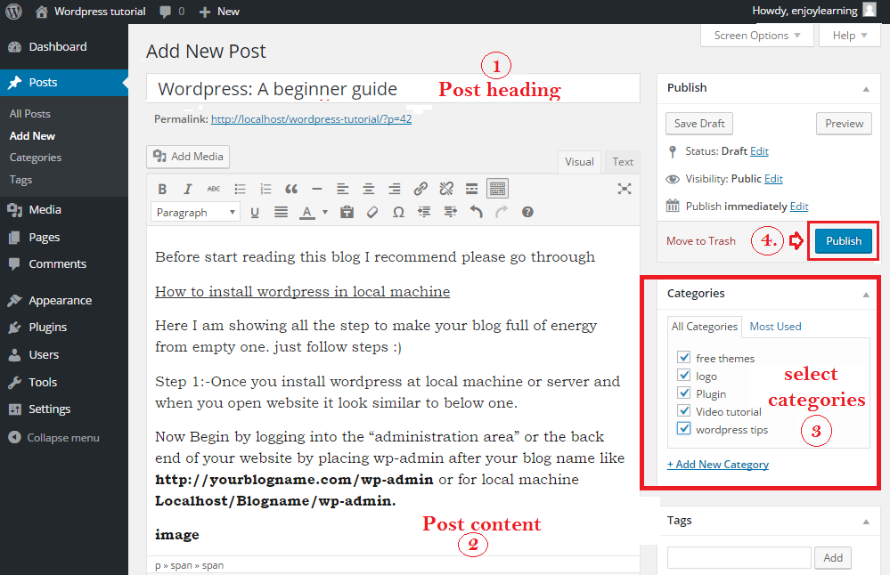Collapse the admin sidebar menu
This screenshot has width=890, height=575.
(54, 438)
